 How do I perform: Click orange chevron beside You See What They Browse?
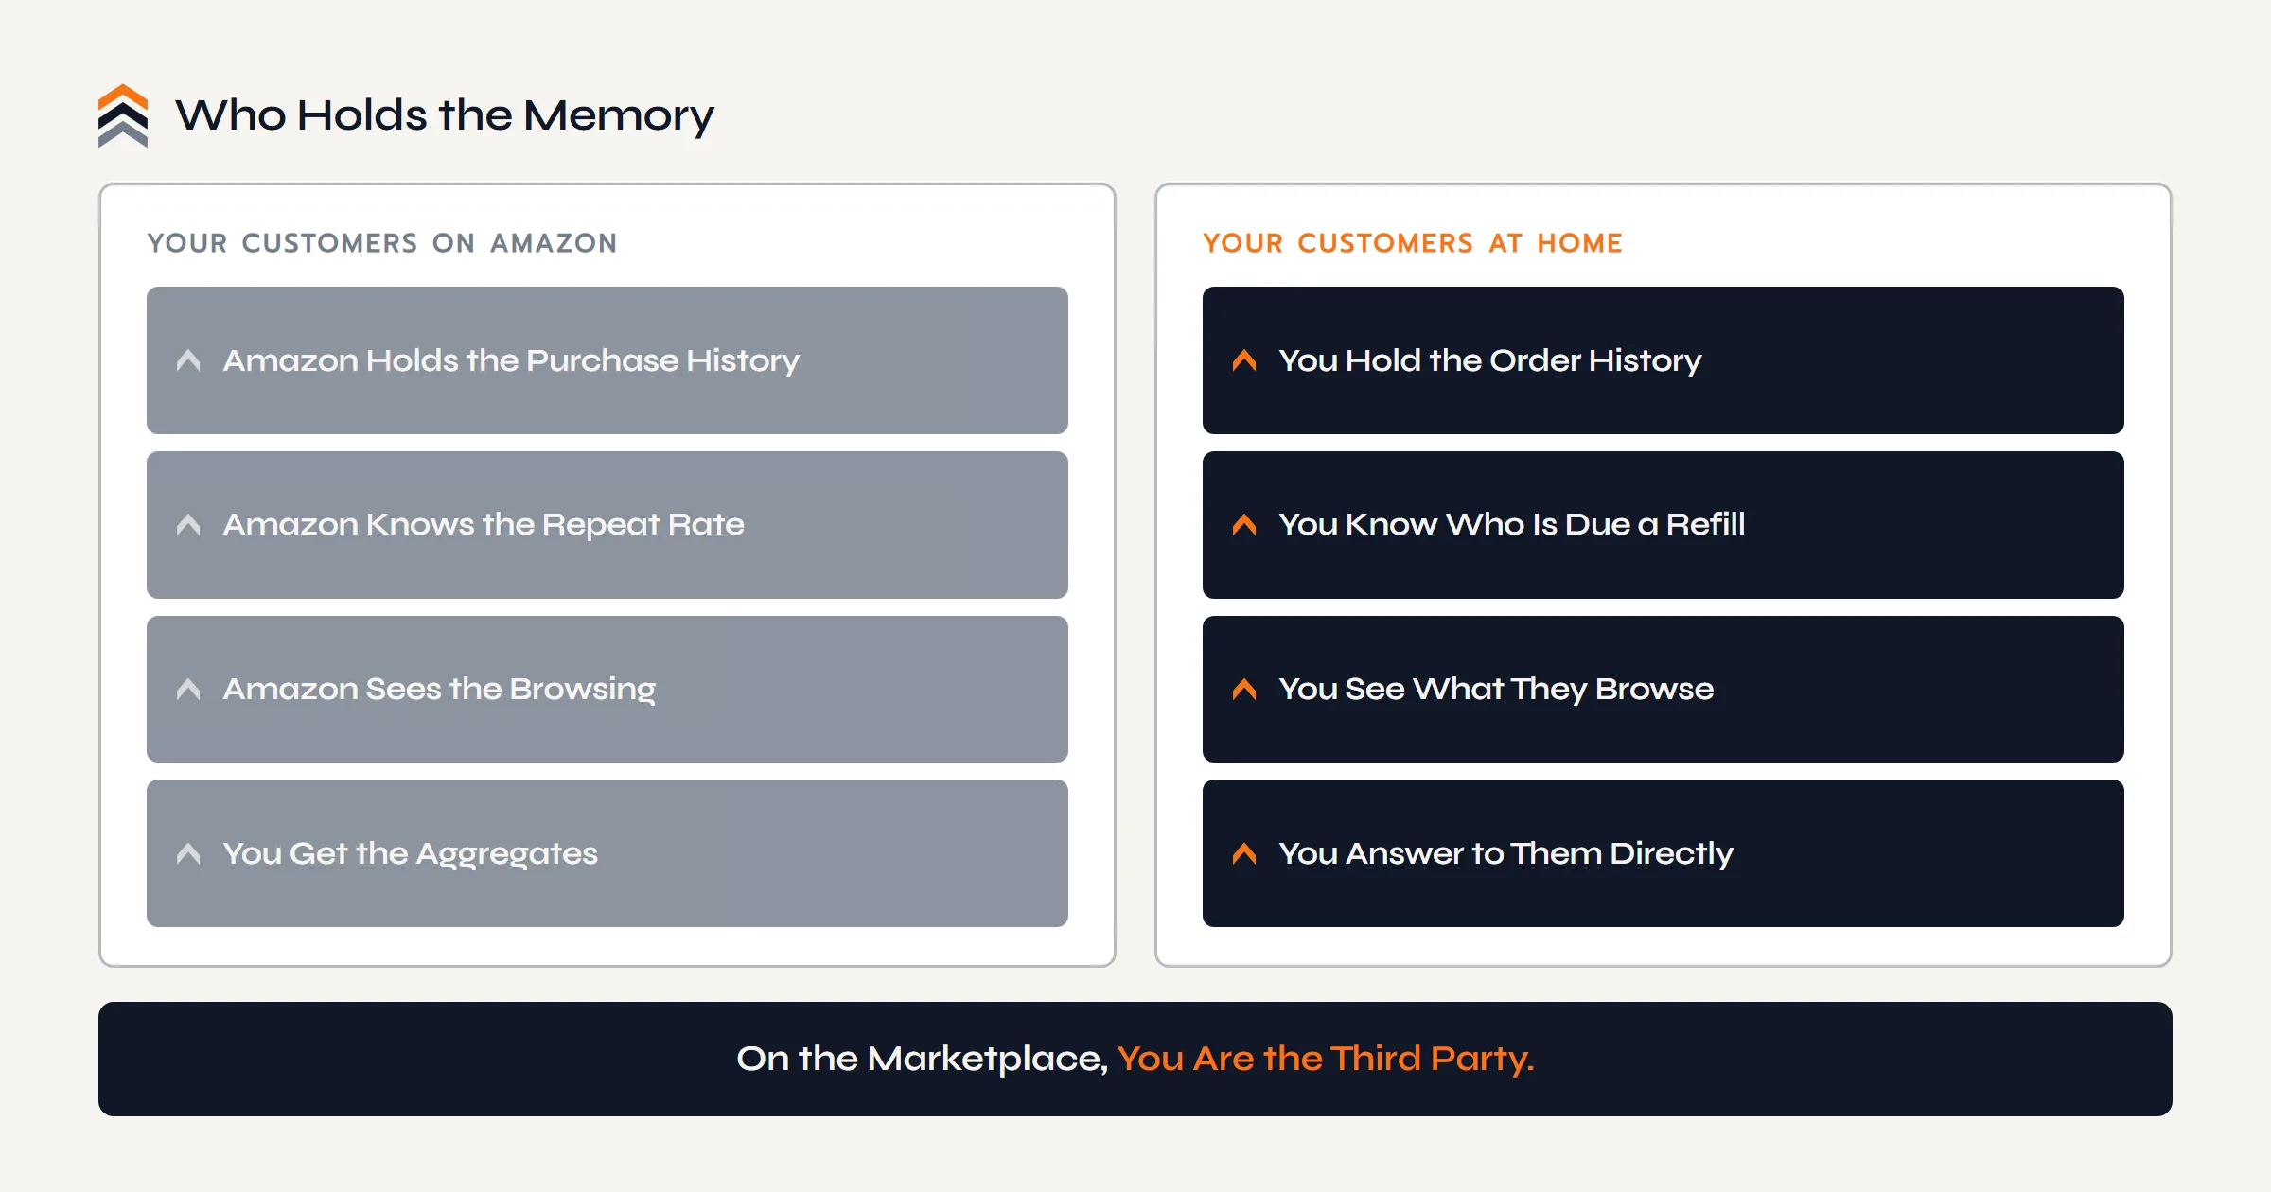pyautogui.click(x=1244, y=690)
